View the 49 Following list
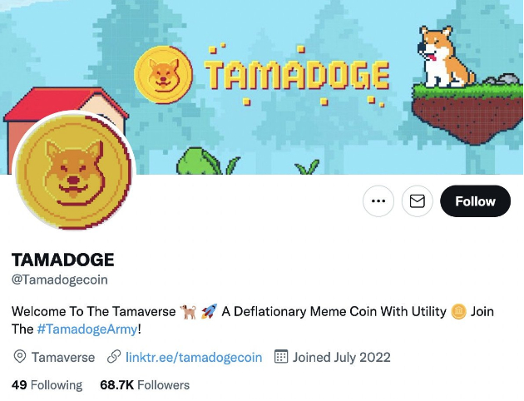 [x=47, y=385]
